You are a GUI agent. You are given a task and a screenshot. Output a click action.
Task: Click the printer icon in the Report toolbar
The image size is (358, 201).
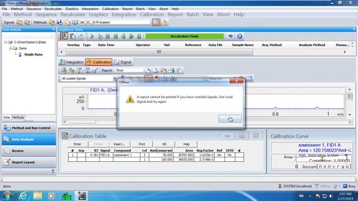(x=172, y=70)
